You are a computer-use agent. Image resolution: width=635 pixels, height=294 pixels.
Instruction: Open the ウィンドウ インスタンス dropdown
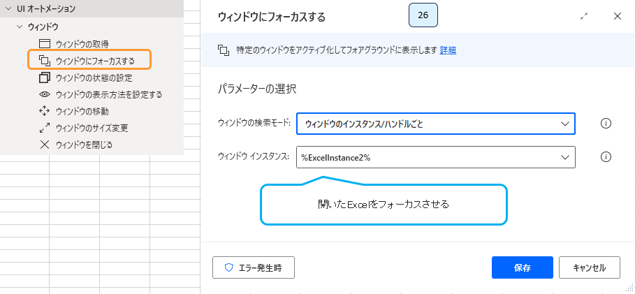coord(435,157)
